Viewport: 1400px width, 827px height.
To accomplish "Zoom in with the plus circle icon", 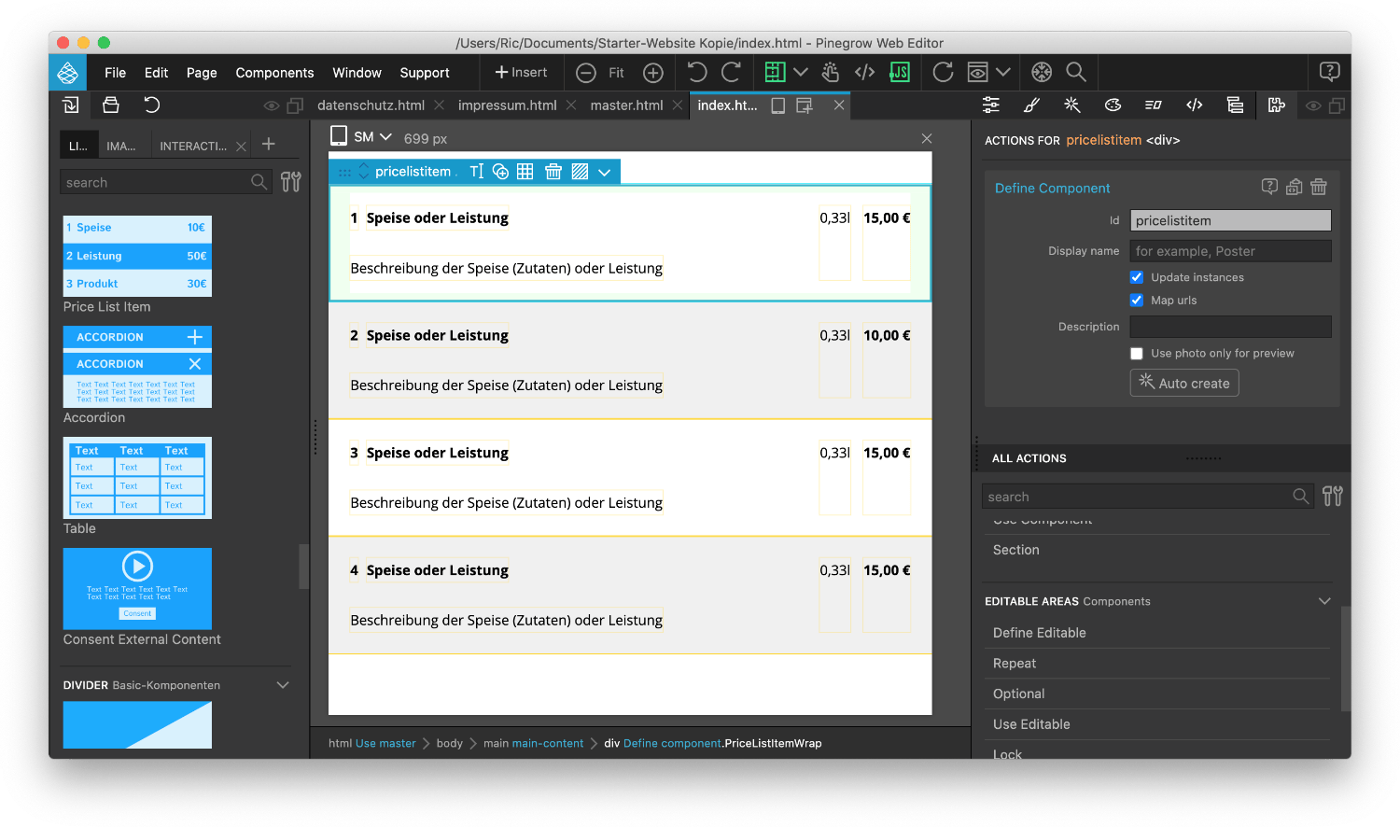I will [653, 73].
